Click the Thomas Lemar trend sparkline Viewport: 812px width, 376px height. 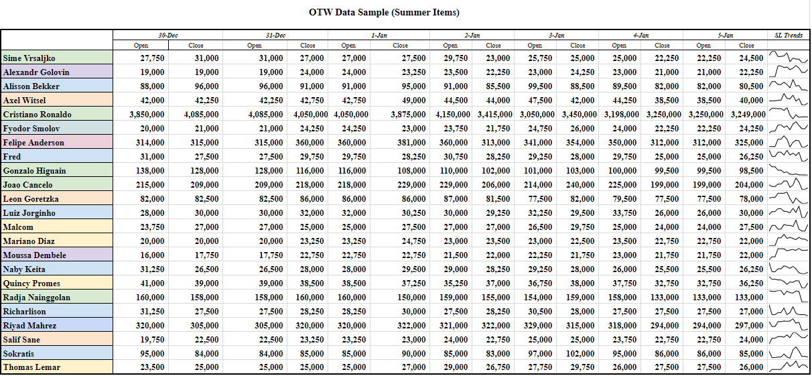pos(789,368)
